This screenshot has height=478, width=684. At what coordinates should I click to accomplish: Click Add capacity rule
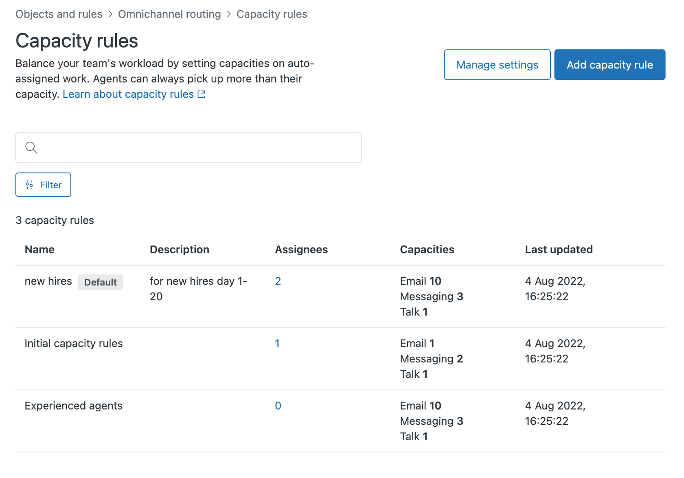click(x=609, y=64)
